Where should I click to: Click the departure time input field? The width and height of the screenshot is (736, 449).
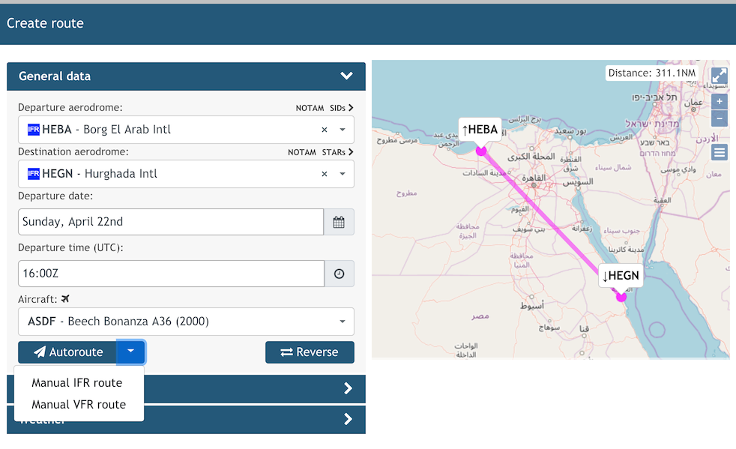pyautogui.click(x=170, y=274)
